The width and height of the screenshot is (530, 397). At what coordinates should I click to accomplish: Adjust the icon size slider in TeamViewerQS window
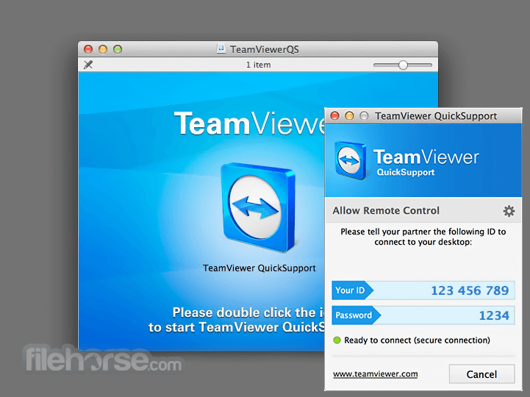click(x=403, y=65)
